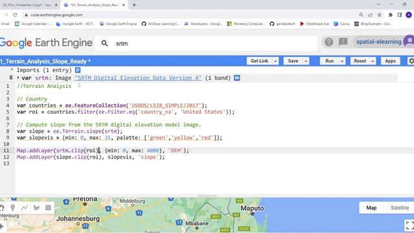The width and height of the screenshot is (414, 233).
Task: Click the 'United States' string on line 5
Action: pos(203,112)
